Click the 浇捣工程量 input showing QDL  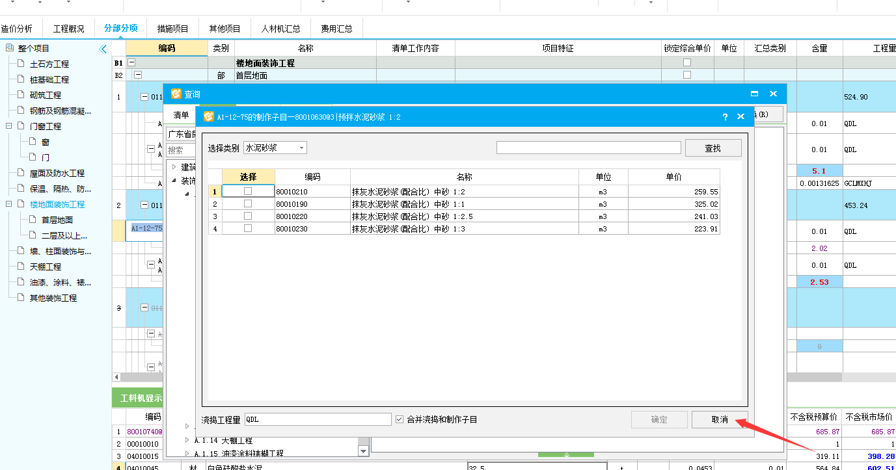click(x=318, y=419)
